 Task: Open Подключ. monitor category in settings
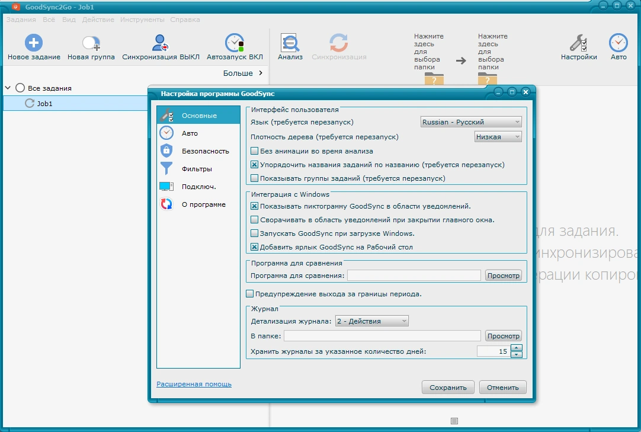pos(198,187)
